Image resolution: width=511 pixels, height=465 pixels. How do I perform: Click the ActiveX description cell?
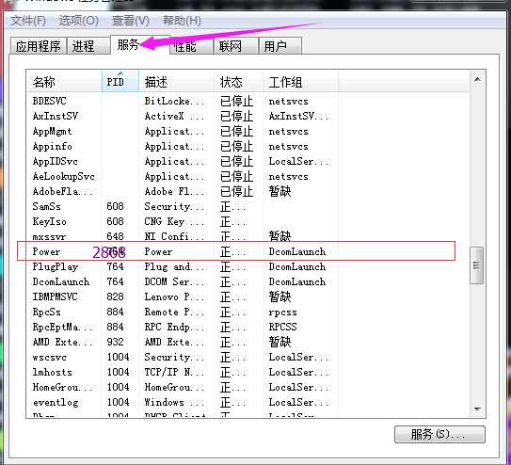click(174, 116)
